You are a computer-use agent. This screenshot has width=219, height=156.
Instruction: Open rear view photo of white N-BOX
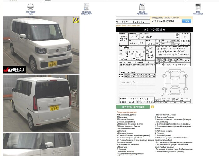[x=41, y=103]
